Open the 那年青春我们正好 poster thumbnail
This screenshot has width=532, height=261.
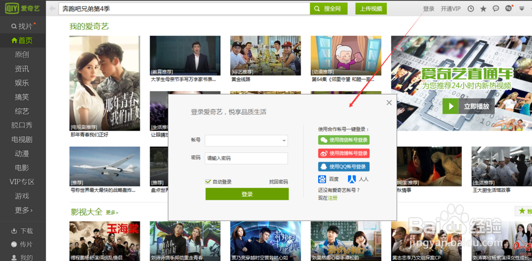(x=104, y=83)
